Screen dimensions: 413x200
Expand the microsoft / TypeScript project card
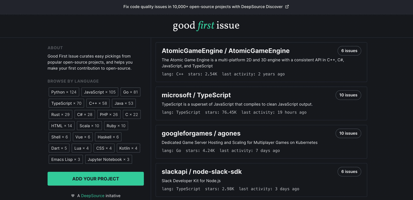coord(261,103)
